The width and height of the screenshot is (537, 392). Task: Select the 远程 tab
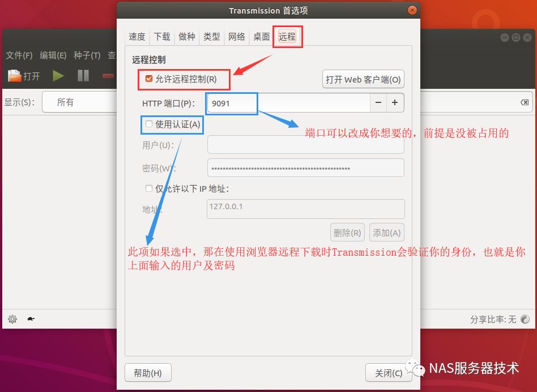pyautogui.click(x=287, y=37)
